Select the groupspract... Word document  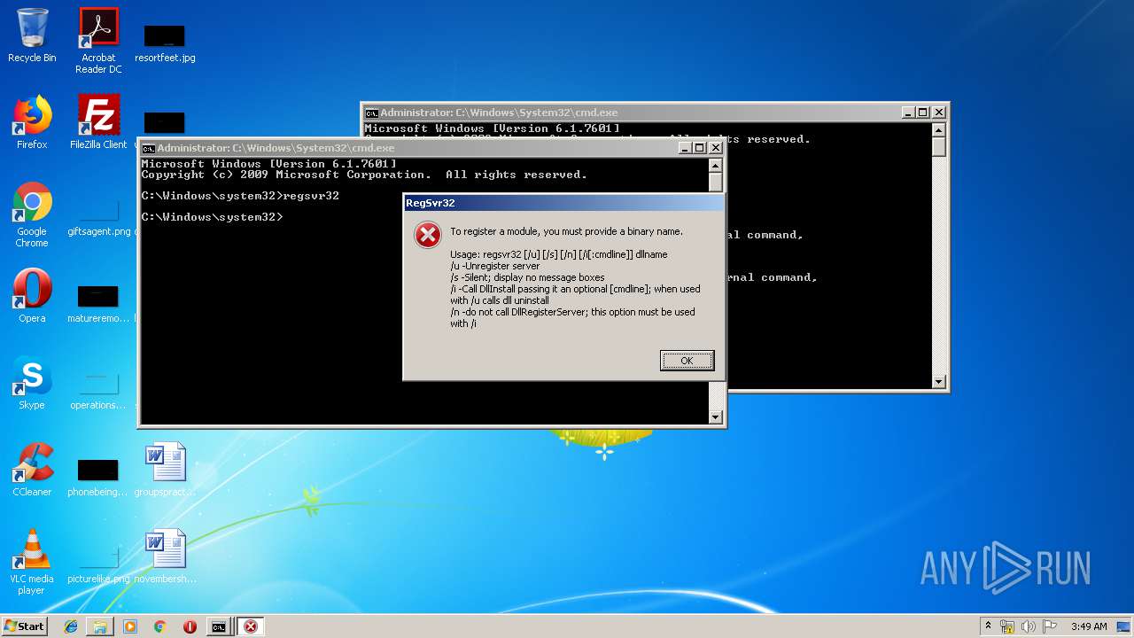click(x=165, y=470)
